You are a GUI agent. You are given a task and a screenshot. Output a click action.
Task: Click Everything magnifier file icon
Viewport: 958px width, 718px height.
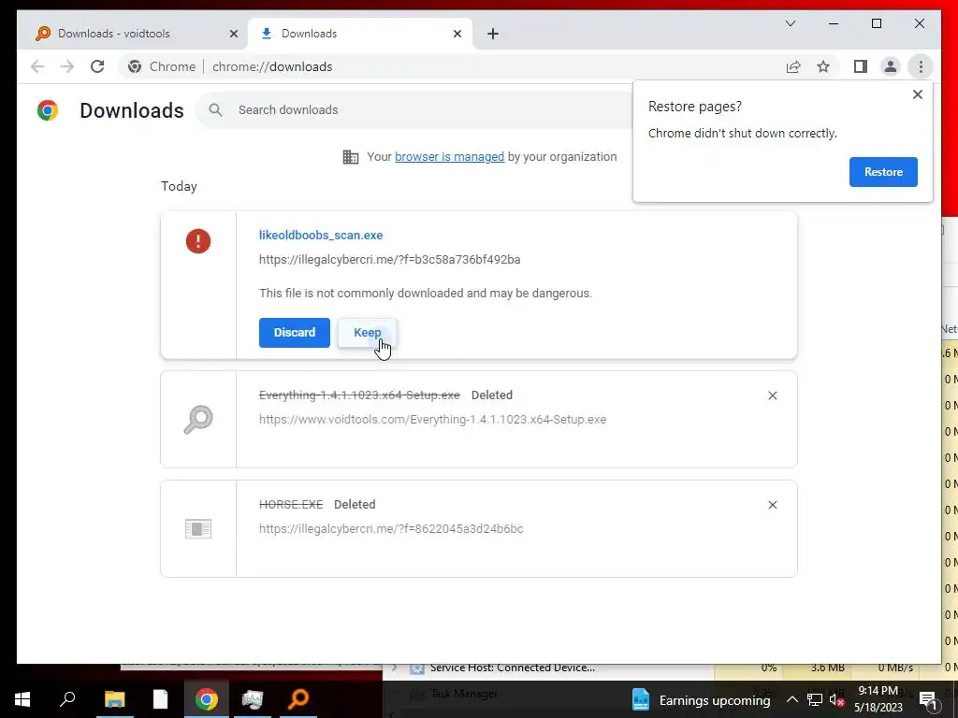[198, 420]
